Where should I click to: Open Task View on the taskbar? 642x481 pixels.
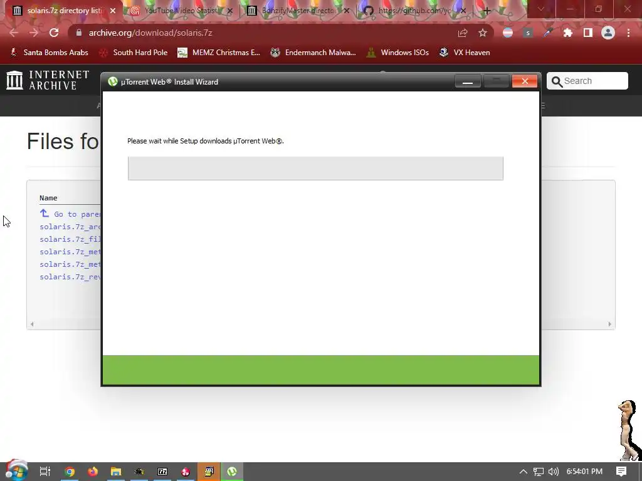45,472
